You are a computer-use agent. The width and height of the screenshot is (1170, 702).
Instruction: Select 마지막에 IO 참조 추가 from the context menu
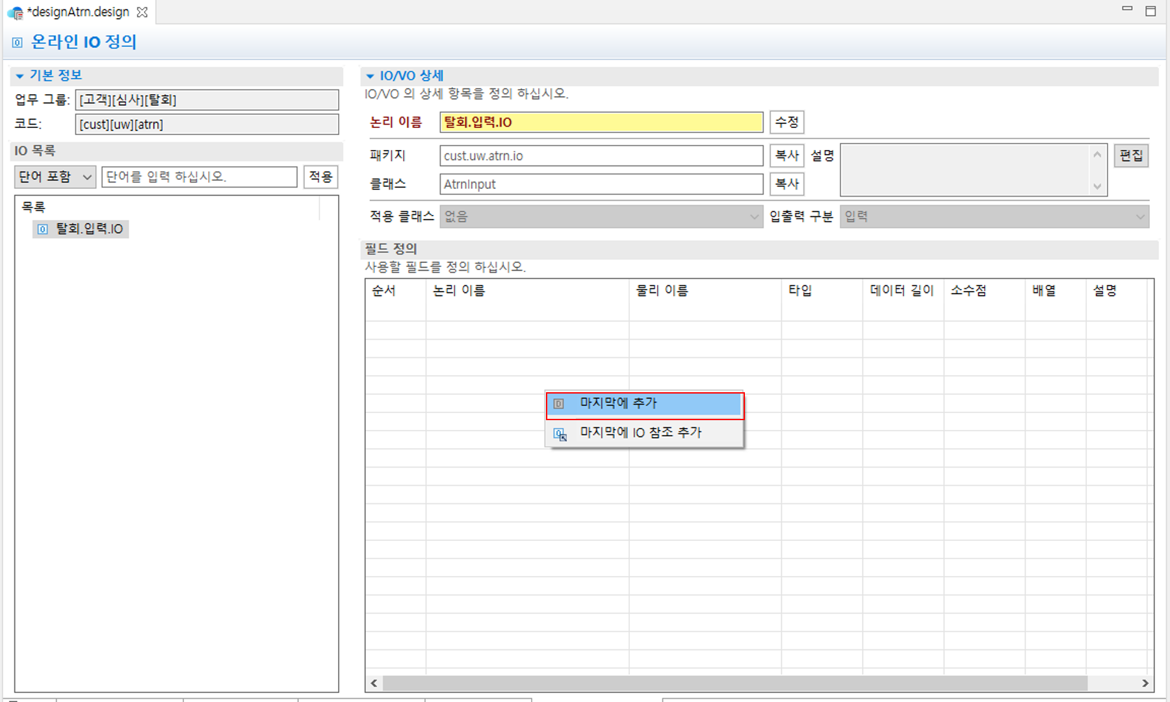point(640,432)
